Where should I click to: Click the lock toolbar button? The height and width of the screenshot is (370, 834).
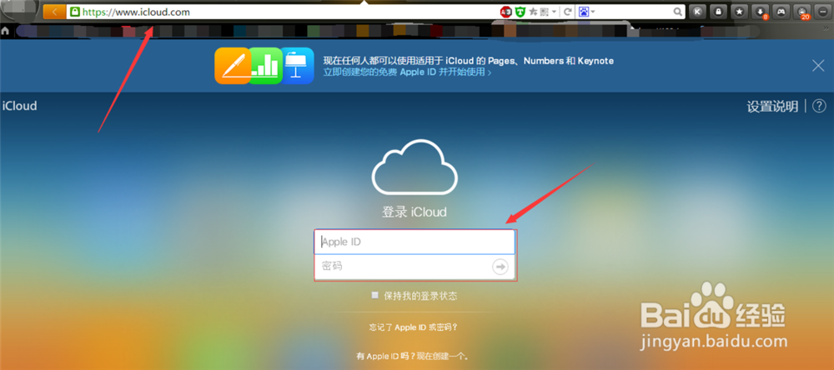pos(718,12)
